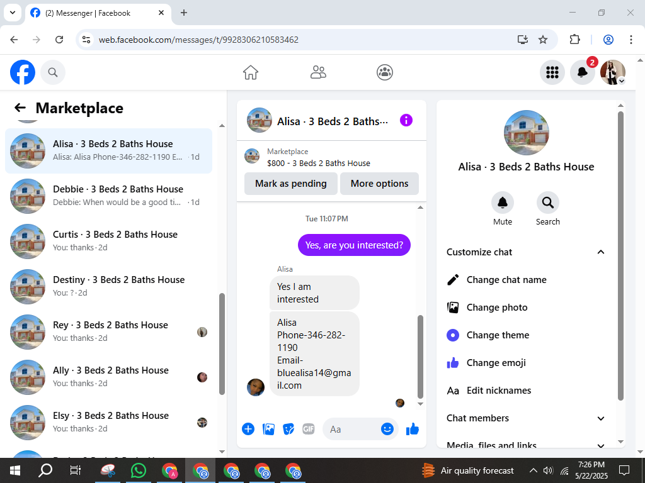Choose a sticker icon
Screen dimensions: 645x483
288,429
